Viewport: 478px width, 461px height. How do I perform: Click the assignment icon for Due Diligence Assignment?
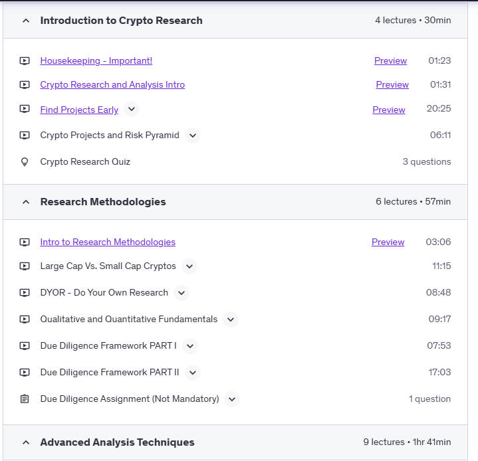tap(25, 399)
